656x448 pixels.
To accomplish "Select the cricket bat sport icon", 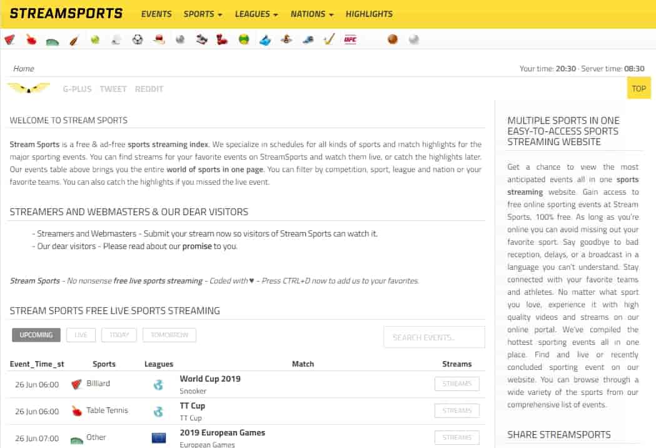I will tap(74, 40).
